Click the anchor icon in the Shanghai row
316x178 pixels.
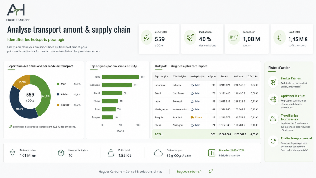(x=192, y=125)
